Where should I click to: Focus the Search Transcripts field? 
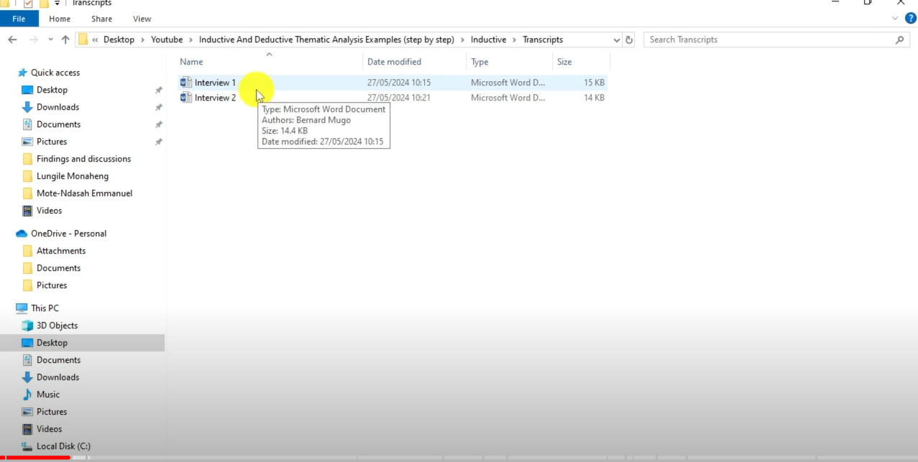pos(769,40)
